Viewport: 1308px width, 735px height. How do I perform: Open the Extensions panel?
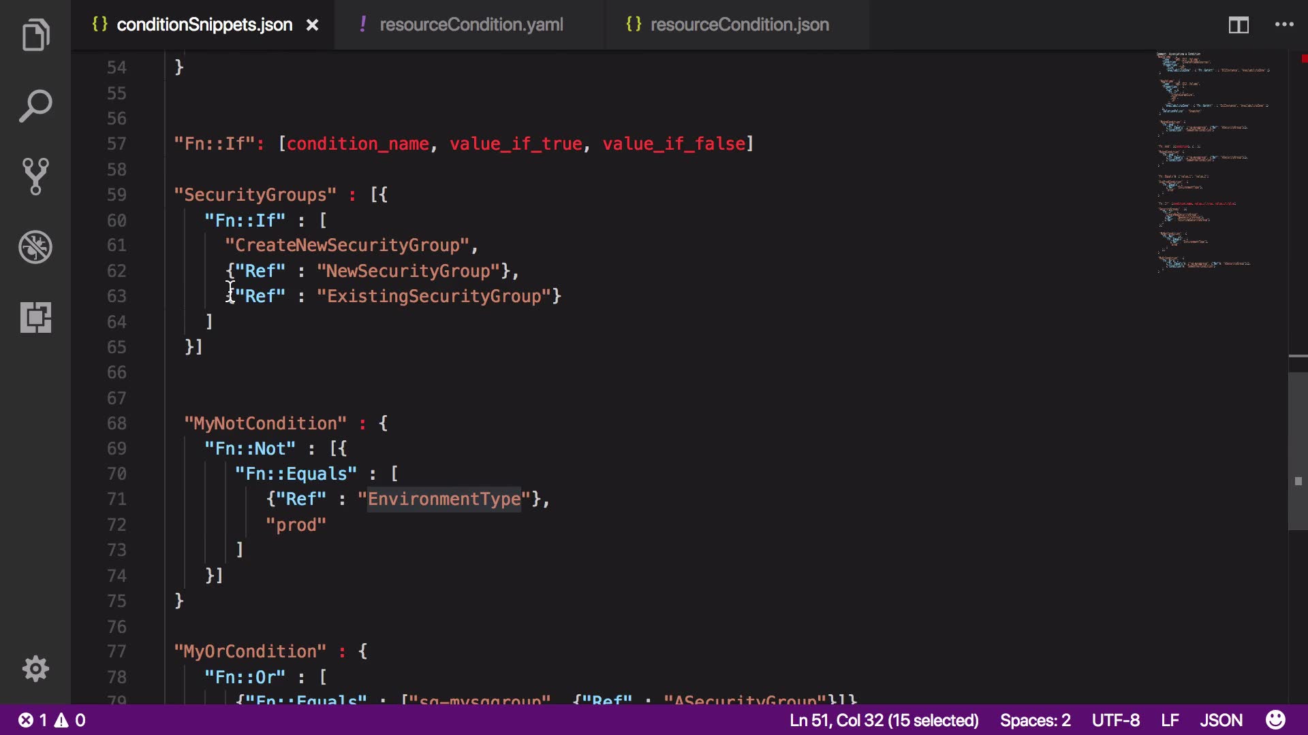coord(35,317)
